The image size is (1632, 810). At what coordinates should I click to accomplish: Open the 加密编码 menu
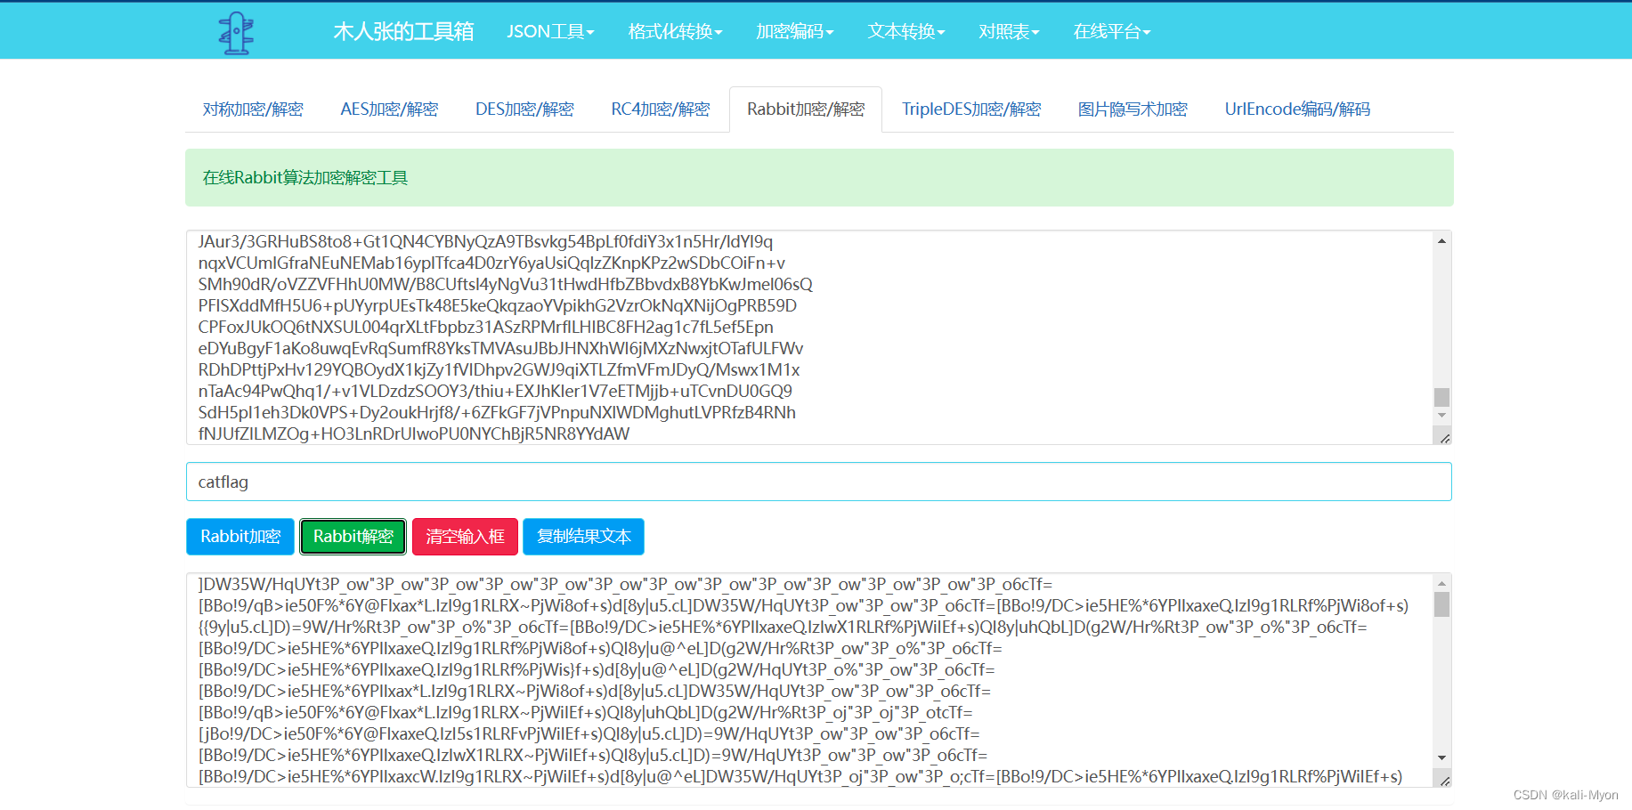(x=793, y=30)
